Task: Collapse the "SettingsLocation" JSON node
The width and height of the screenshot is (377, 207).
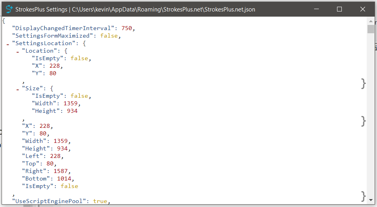Action: tap(8, 44)
